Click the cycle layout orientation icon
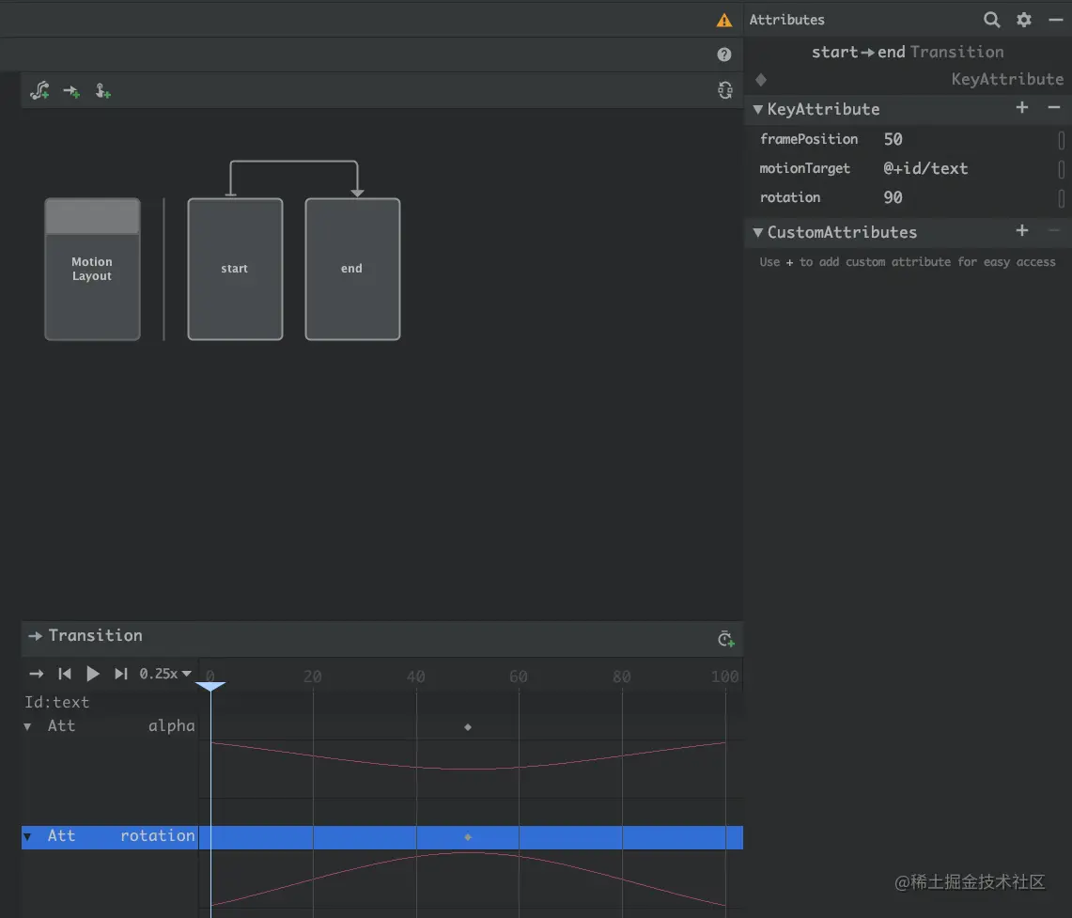 tap(725, 90)
